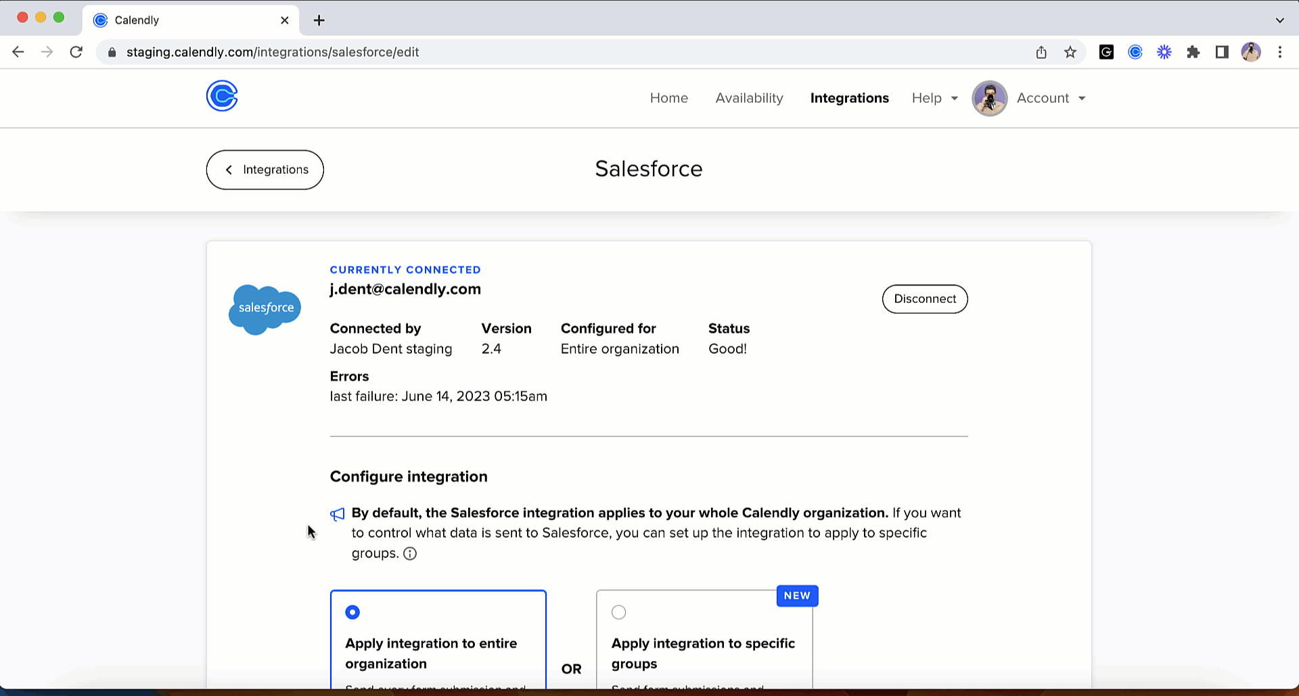Click the Salesforce page title

tap(649, 169)
